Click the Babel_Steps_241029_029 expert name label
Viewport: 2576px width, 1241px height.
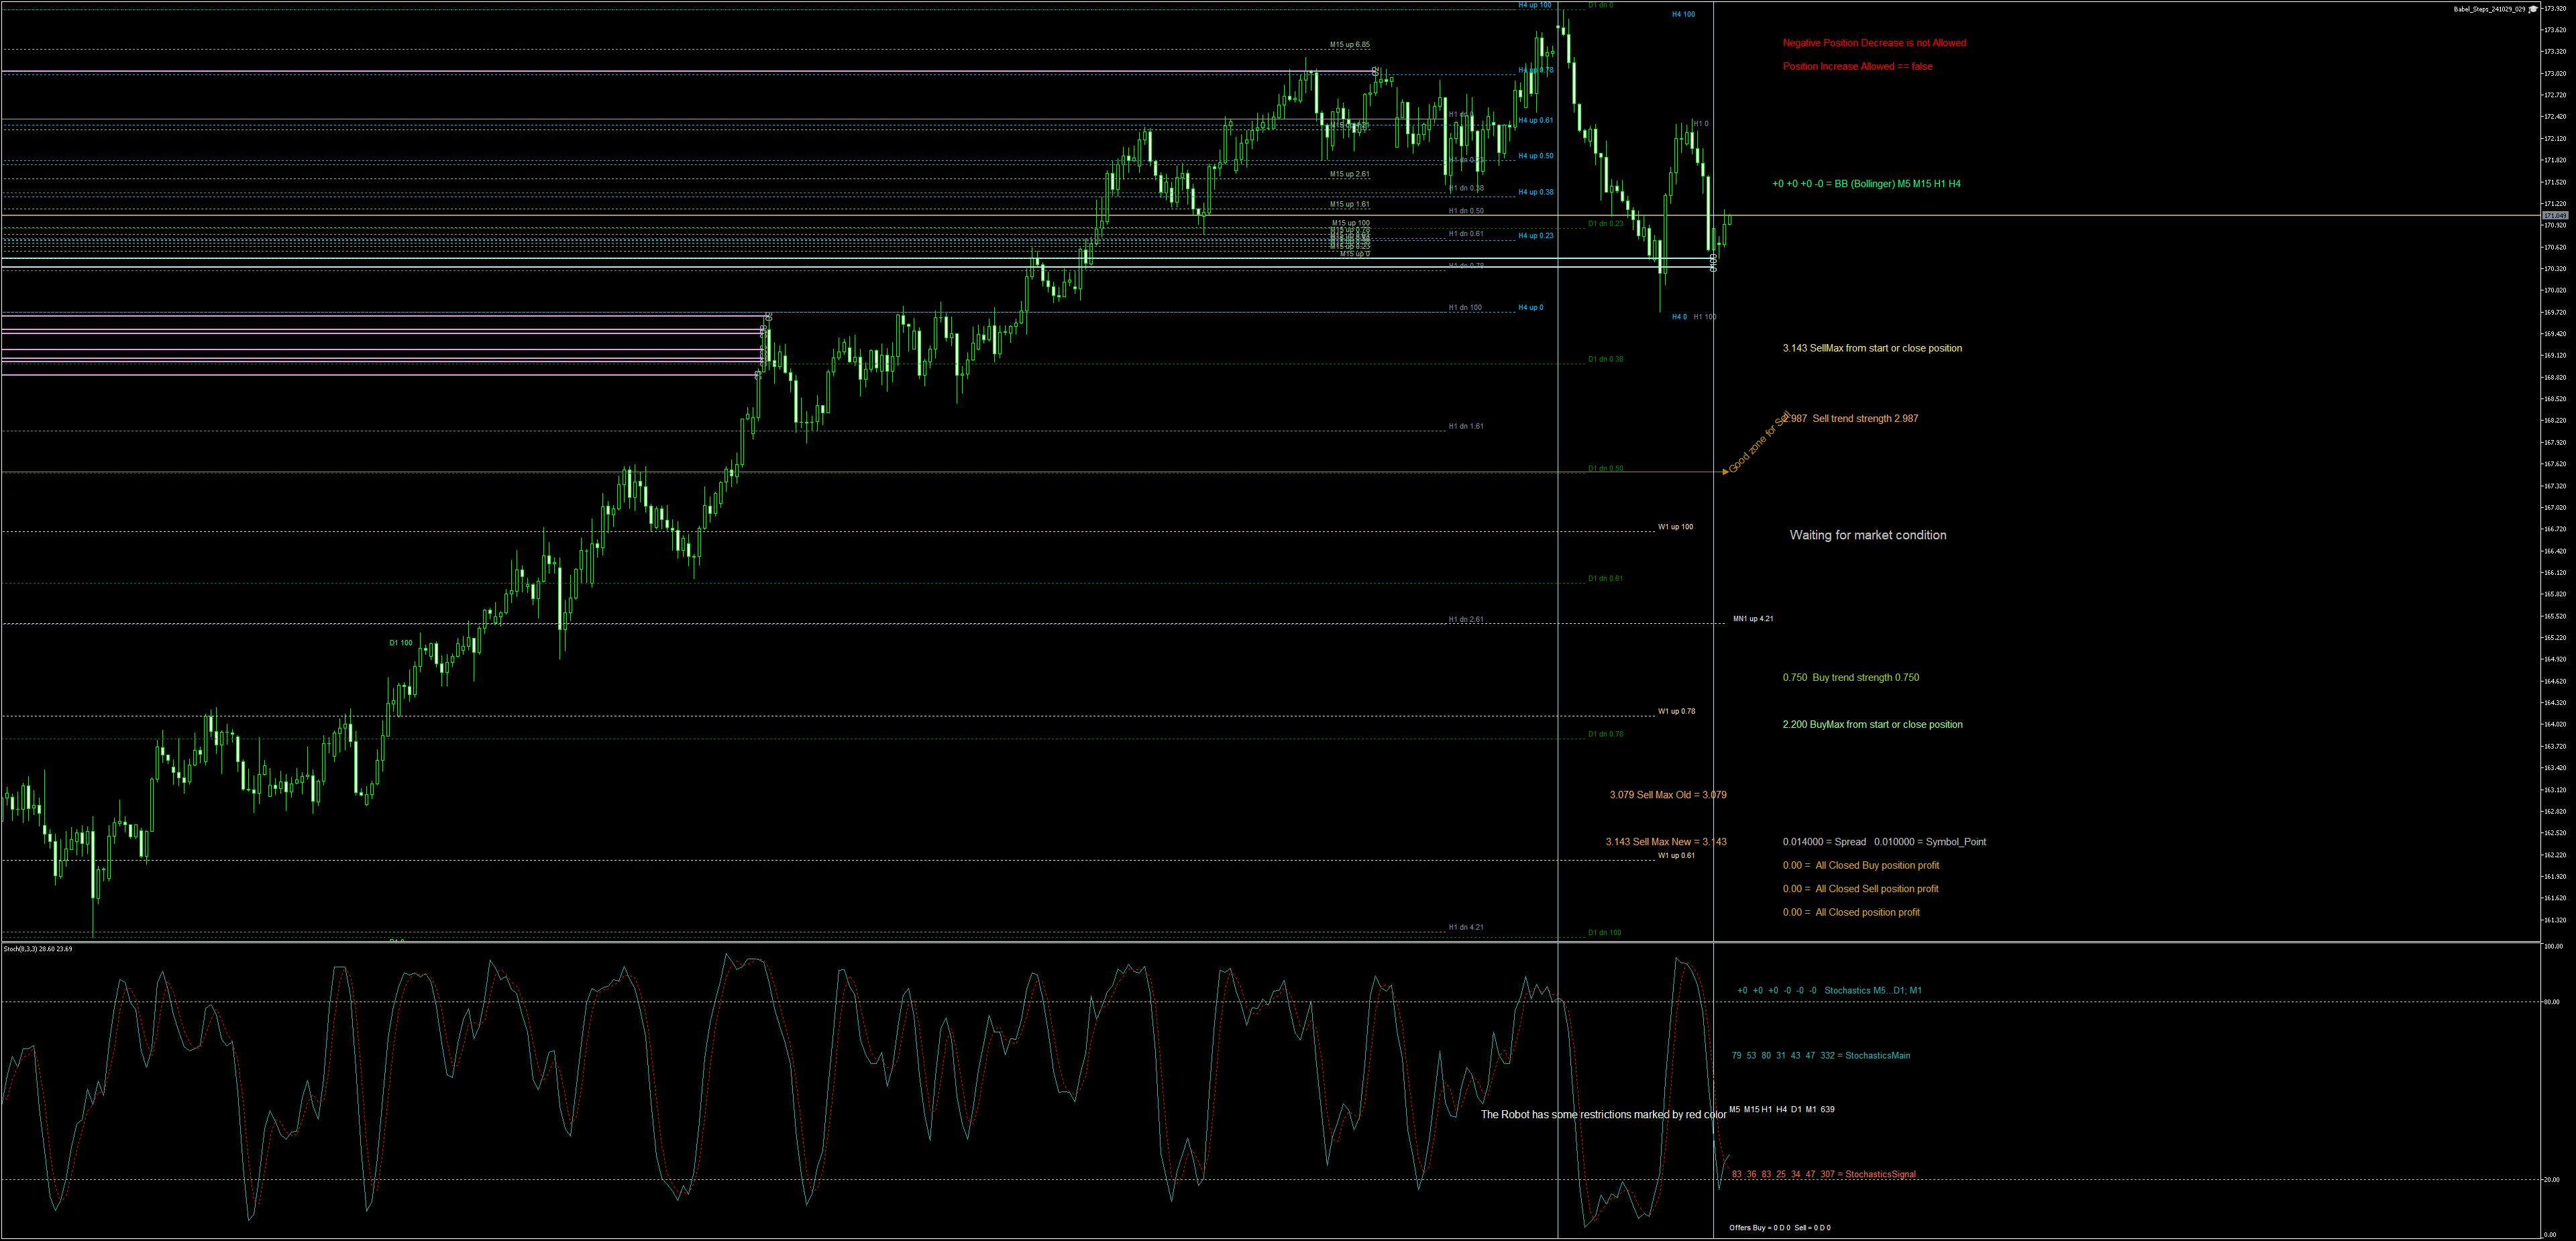[x=2489, y=9]
